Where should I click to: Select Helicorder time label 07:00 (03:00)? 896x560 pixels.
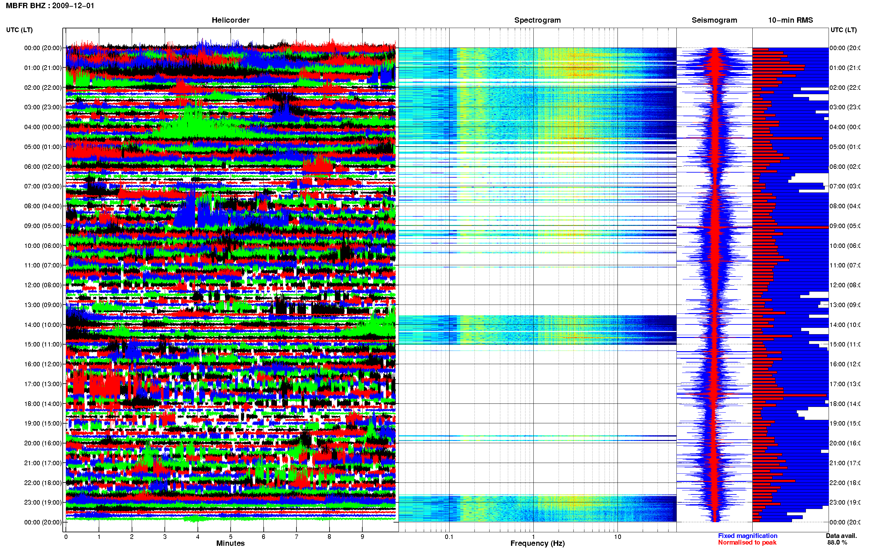[x=43, y=186]
